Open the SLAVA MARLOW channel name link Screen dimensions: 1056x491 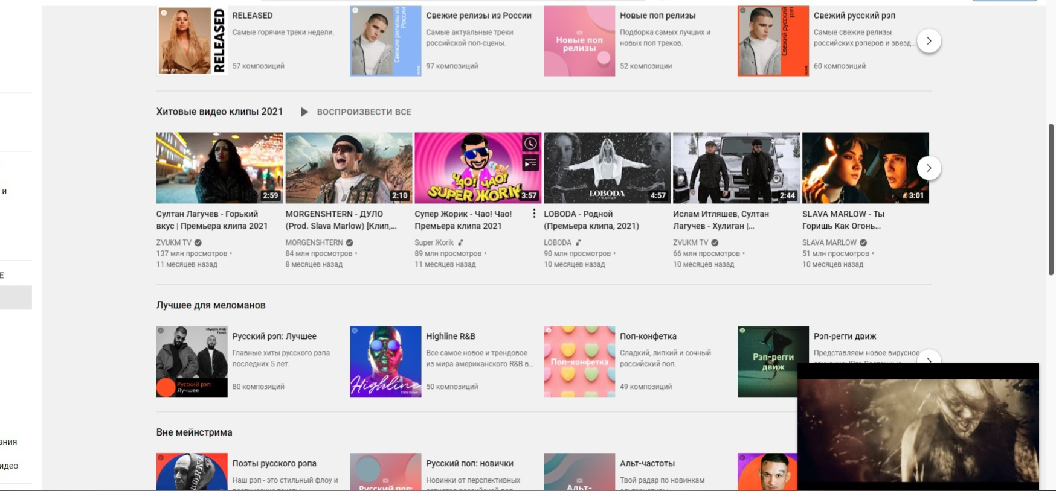(x=829, y=242)
